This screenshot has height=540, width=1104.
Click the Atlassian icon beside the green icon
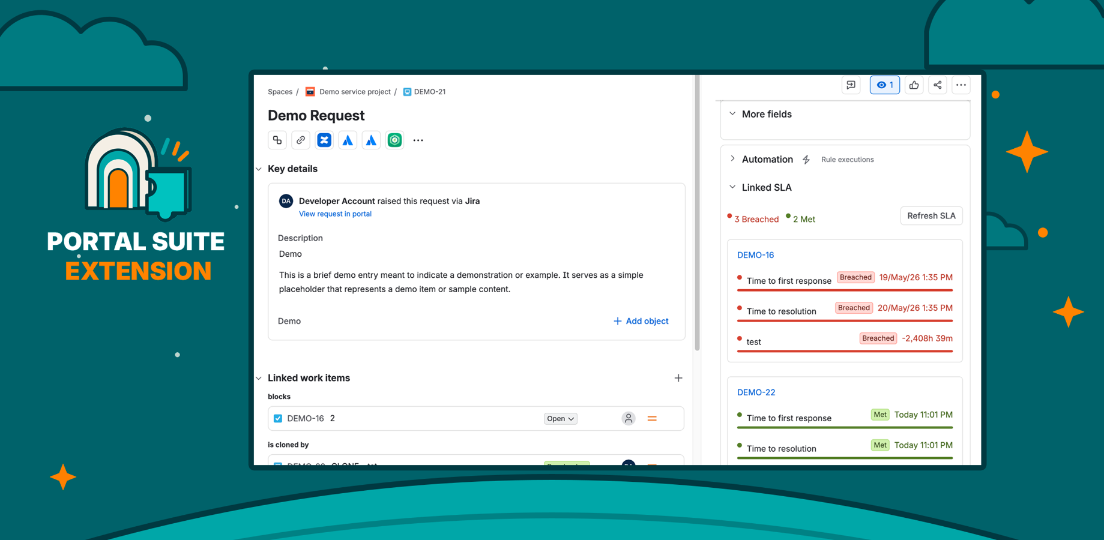pyautogui.click(x=371, y=140)
